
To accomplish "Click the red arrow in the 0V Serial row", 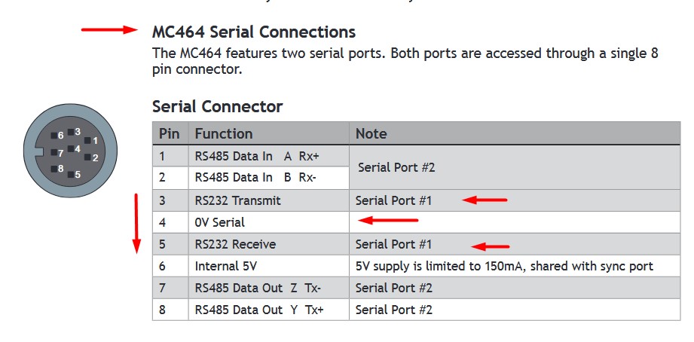I will click(x=388, y=221).
